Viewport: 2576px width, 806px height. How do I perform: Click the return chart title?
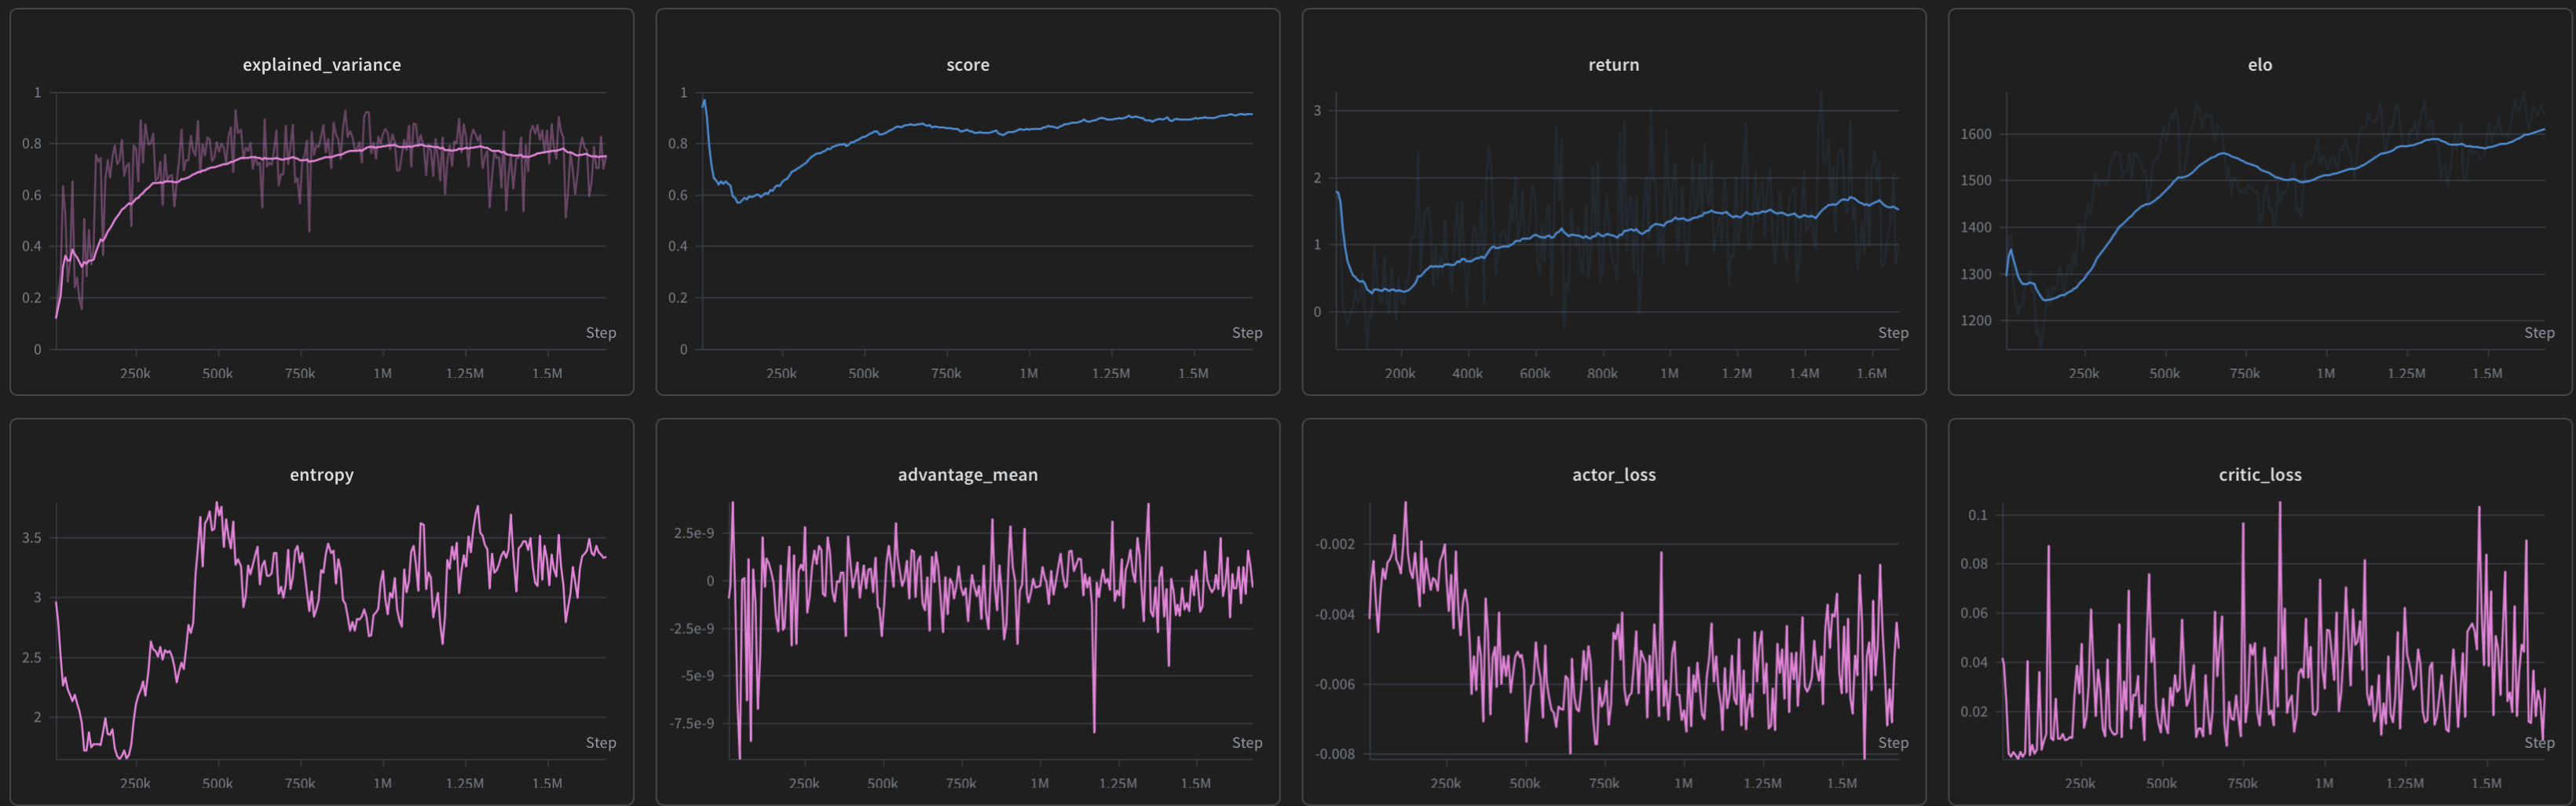(1613, 65)
